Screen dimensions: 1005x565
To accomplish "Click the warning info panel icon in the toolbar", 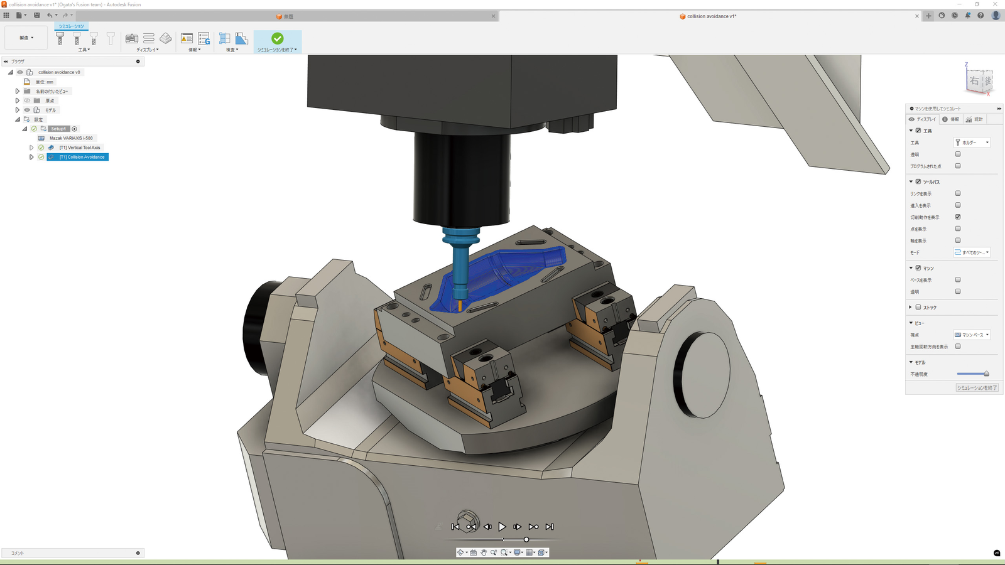I will [x=187, y=38].
